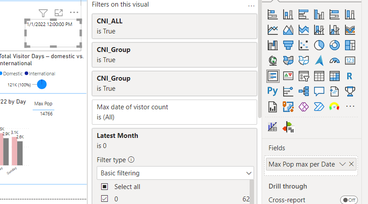Open the Basic filtering type dropdown

tap(175, 173)
